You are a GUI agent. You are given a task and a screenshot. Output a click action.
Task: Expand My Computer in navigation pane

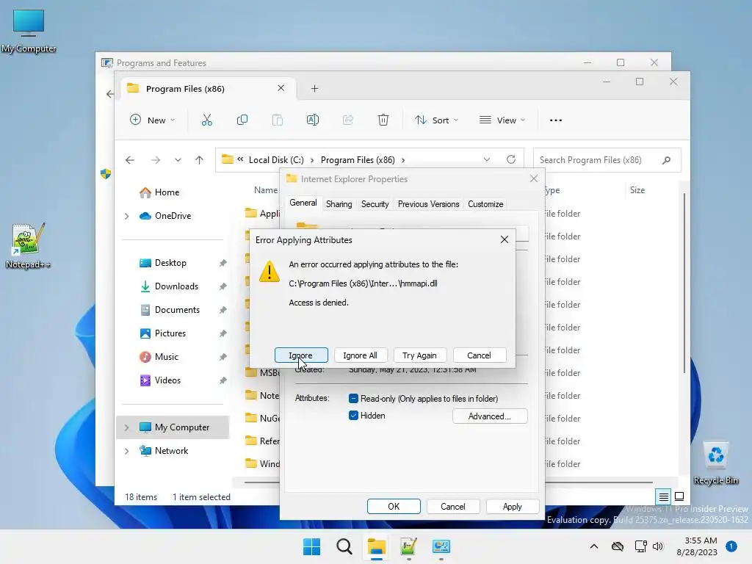126,427
